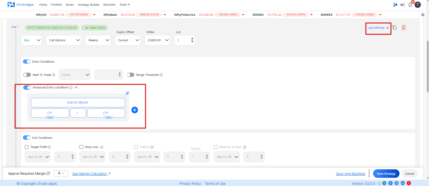This screenshot has width=429, height=186.
Task: Click Advanced Entry conditions info icon
Action: click(x=71, y=87)
